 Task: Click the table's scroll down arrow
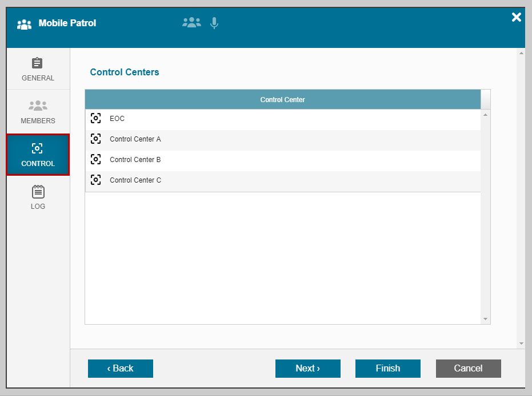[x=486, y=319]
